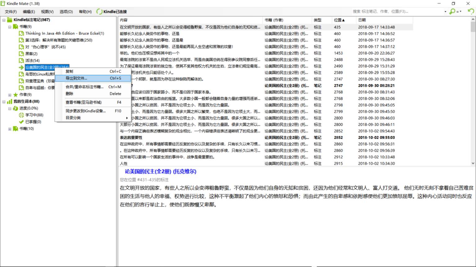Screen dimensions: 476x267
Task: Click the pie icon beside 进度(0.0%)
Action: (x=15, y=108)
